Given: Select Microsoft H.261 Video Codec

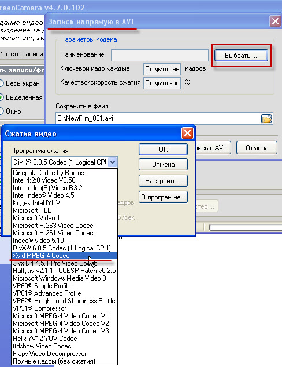Looking at the screenshot, I should (64, 233).
